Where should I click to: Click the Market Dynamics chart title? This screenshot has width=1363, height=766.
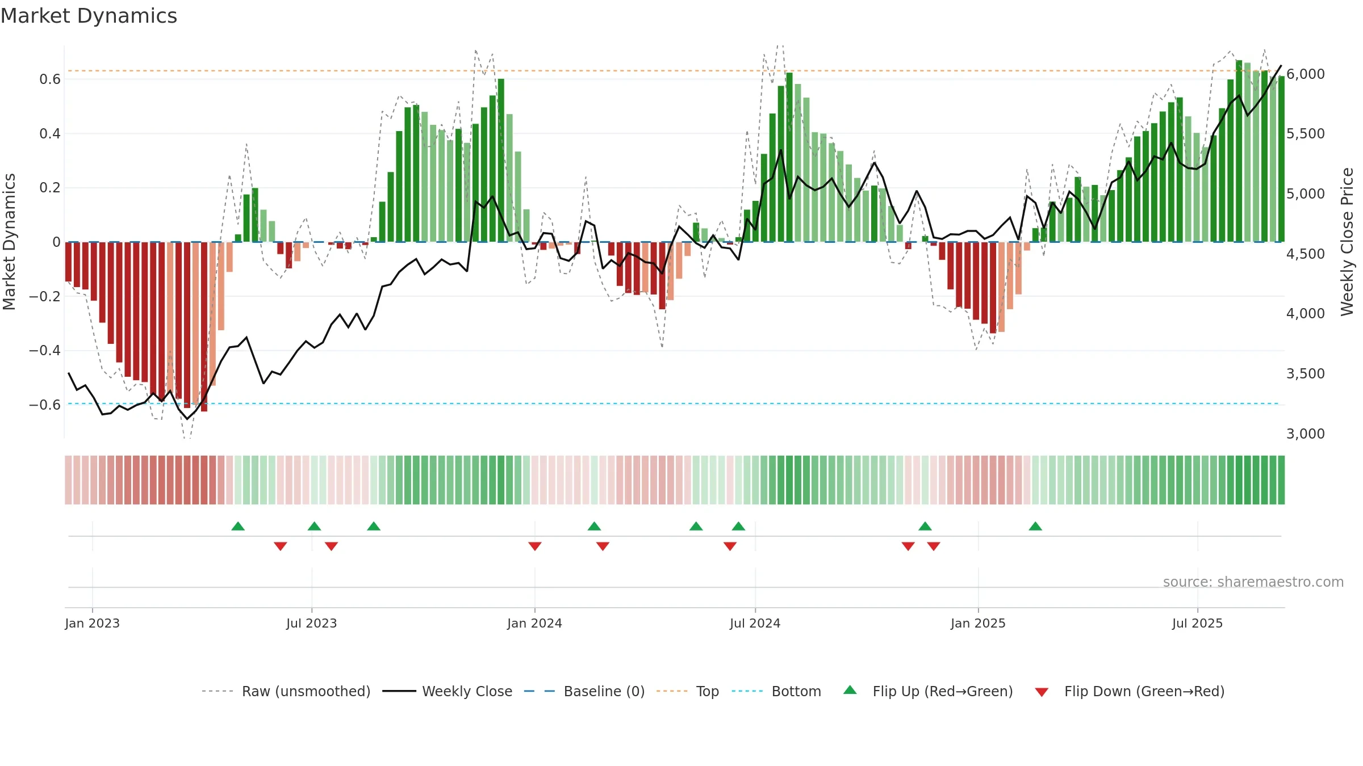click(89, 16)
